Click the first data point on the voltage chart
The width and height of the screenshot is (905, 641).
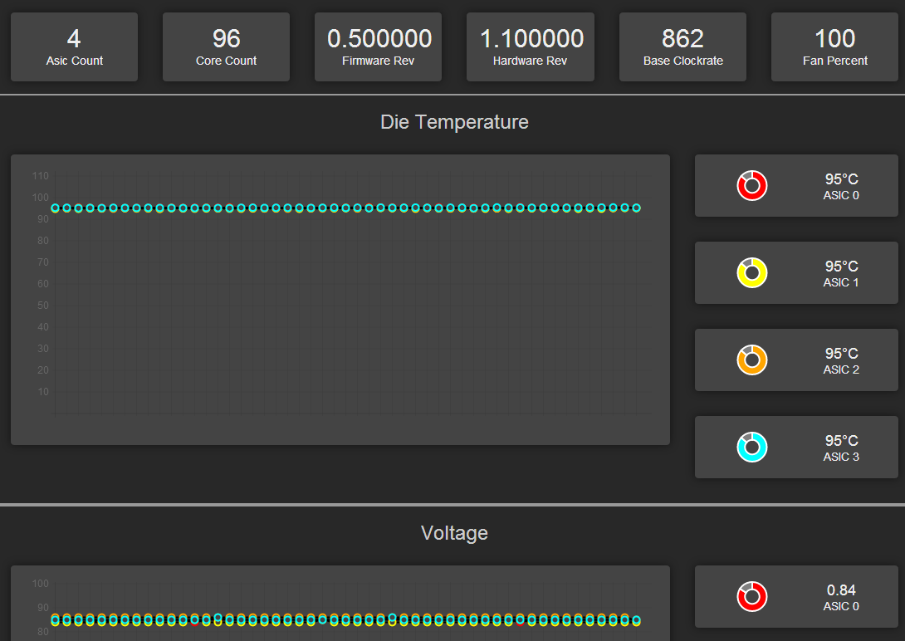[x=55, y=620]
